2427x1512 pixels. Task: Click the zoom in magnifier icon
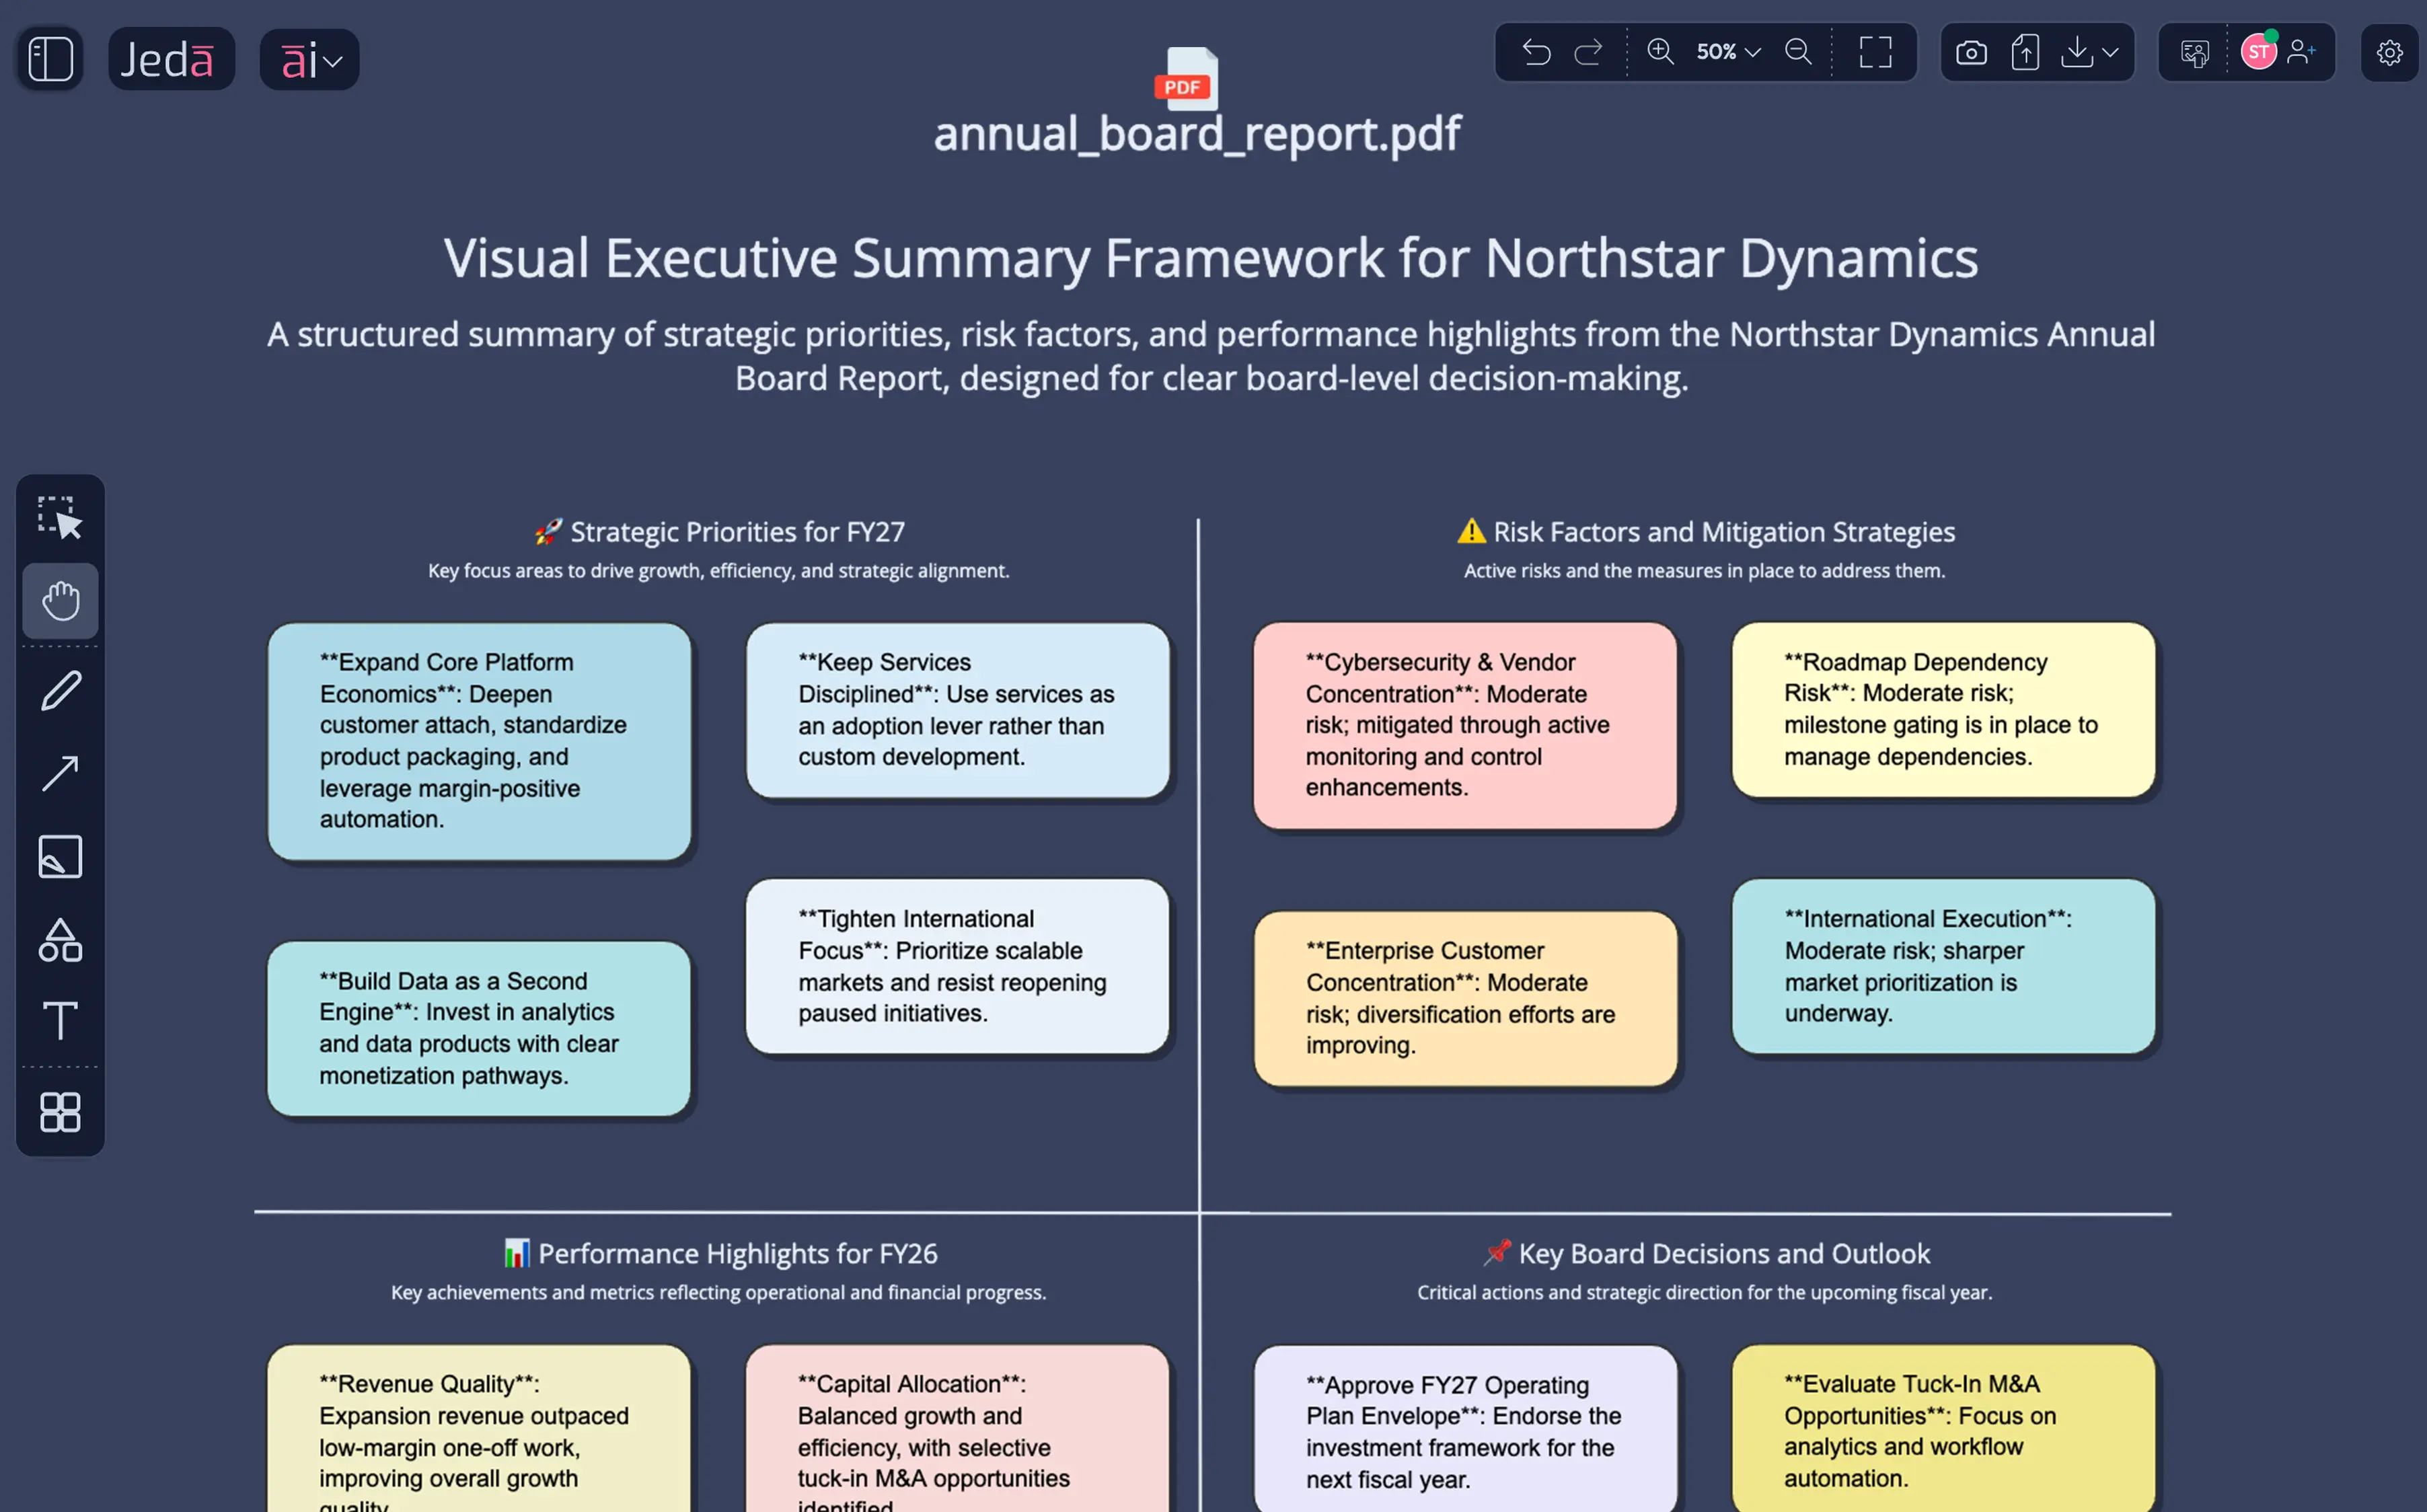click(1660, 52)
